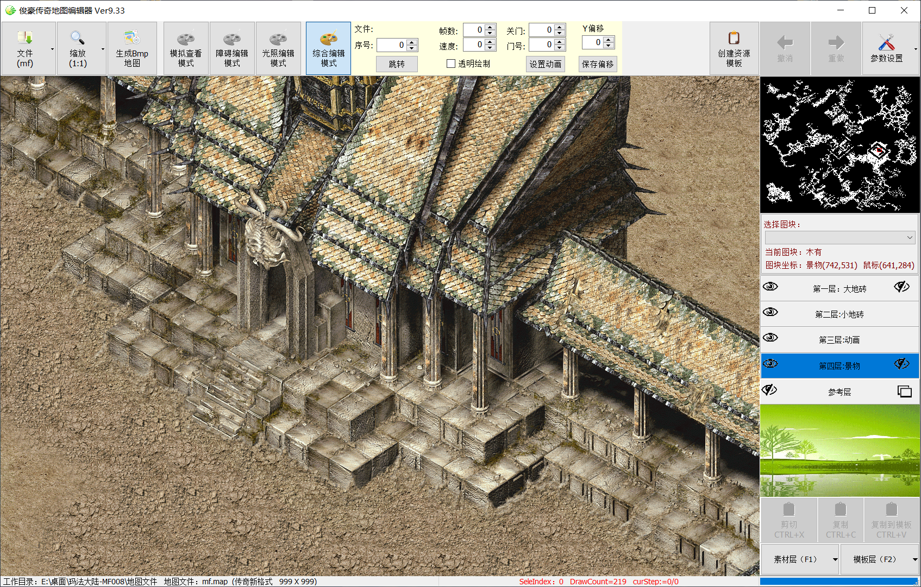The image size is (921, 587).
Task: Select the 参考层 layer row
Action: (839, 392)
